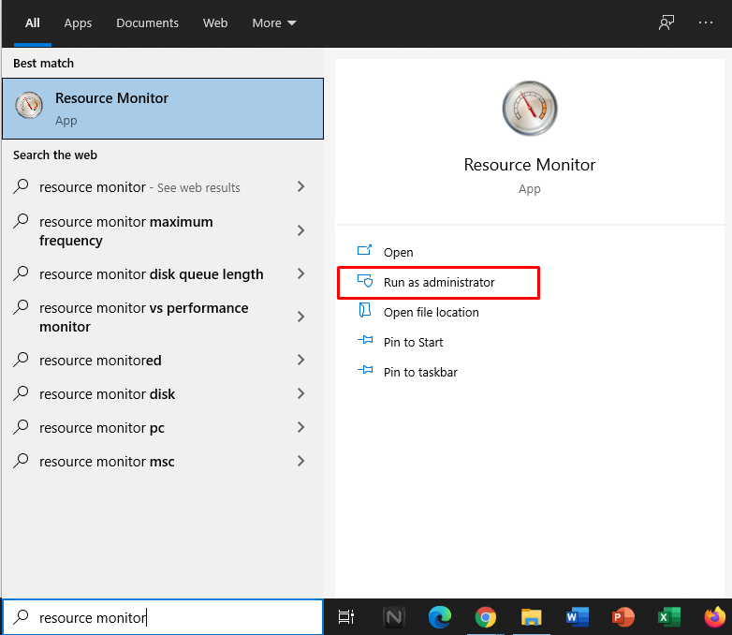Open PowerPoint from the taskbar

click(622, 617)
